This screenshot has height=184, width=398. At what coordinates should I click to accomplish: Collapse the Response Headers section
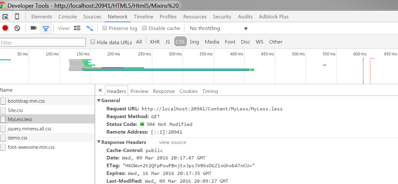tap(99, 142)
